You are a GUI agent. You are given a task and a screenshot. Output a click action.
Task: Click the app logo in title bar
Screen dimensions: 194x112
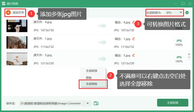[4, 4]
